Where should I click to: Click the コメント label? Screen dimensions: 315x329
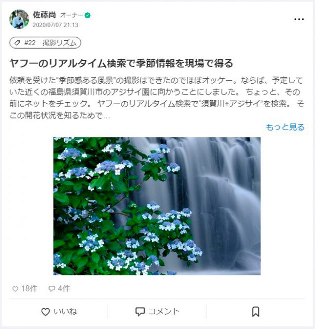click(164, 311)
